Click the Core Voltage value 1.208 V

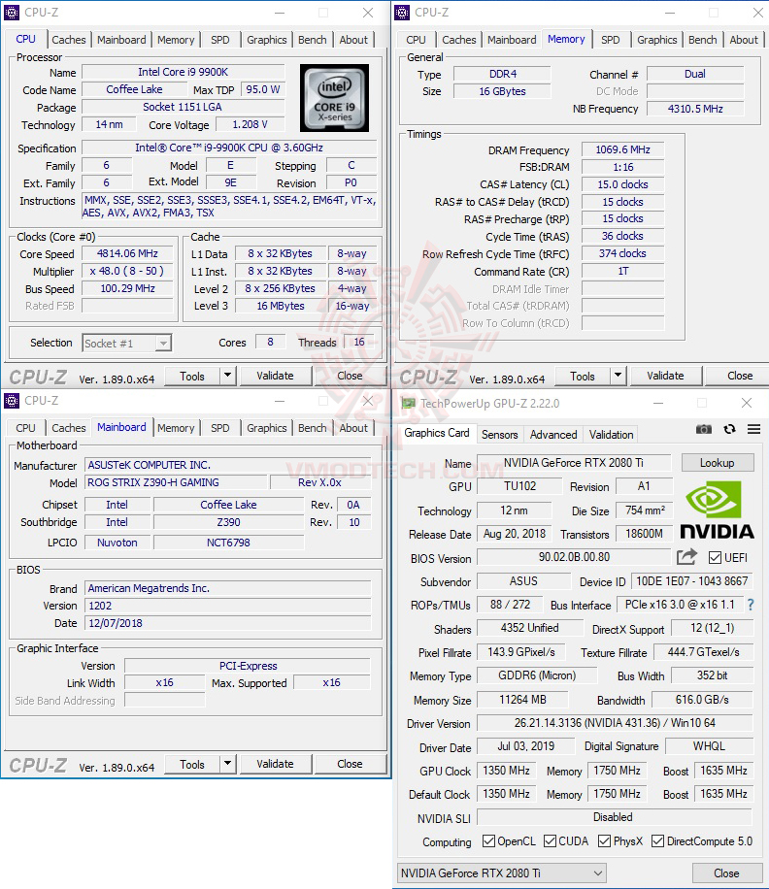tap(250, 124)
